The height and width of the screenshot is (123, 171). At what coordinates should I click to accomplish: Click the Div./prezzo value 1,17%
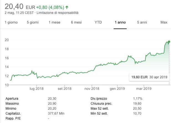(x=138, y=98)
